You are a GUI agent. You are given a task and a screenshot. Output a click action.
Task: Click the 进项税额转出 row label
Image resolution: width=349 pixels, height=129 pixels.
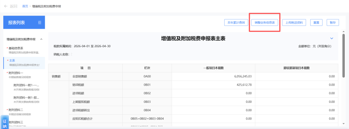[81, 110]
